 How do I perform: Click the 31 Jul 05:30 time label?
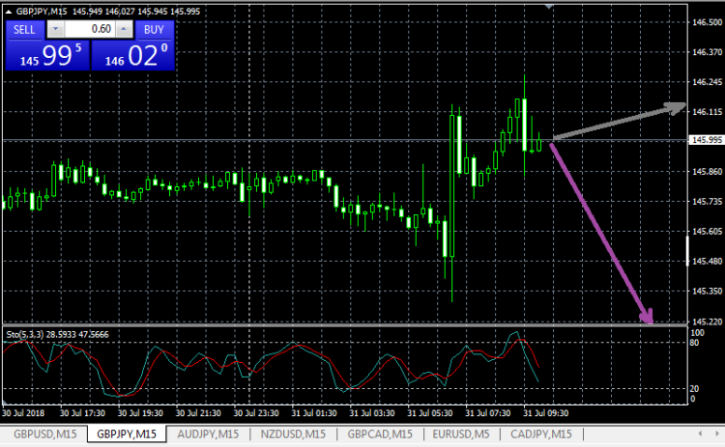pos(430,413)
